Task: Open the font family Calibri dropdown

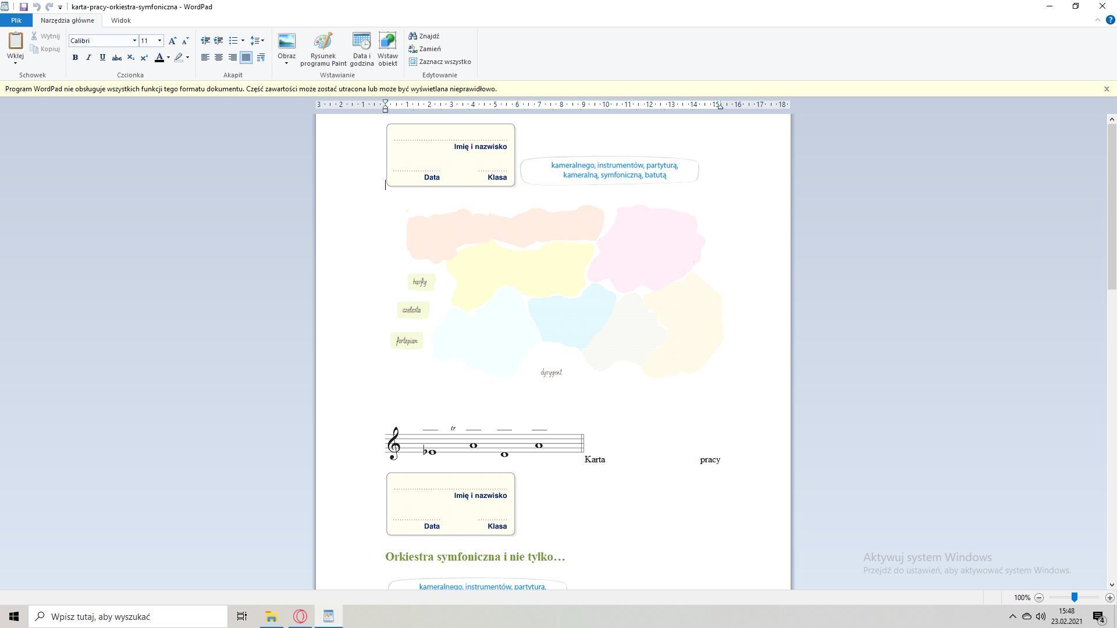Action: (134, 41)
